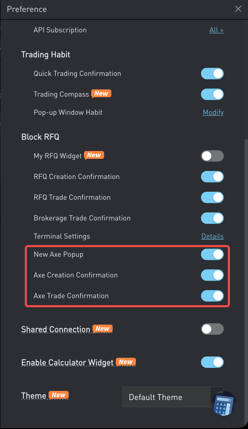The height and width of the screenshot is (429, 248).
Task: Close the Preference panel
Action: (x=238, y=9)
